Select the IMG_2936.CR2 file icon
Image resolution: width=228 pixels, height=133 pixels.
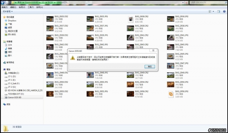click(x=130, y=19)
